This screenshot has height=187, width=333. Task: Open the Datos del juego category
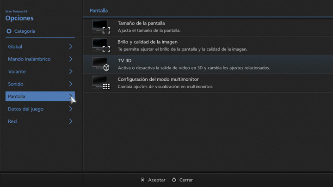click(26, 109)
